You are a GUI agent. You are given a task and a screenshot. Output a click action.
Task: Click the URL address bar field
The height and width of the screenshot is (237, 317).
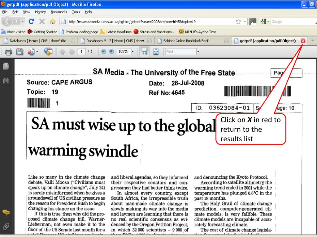tap(150, 22)
